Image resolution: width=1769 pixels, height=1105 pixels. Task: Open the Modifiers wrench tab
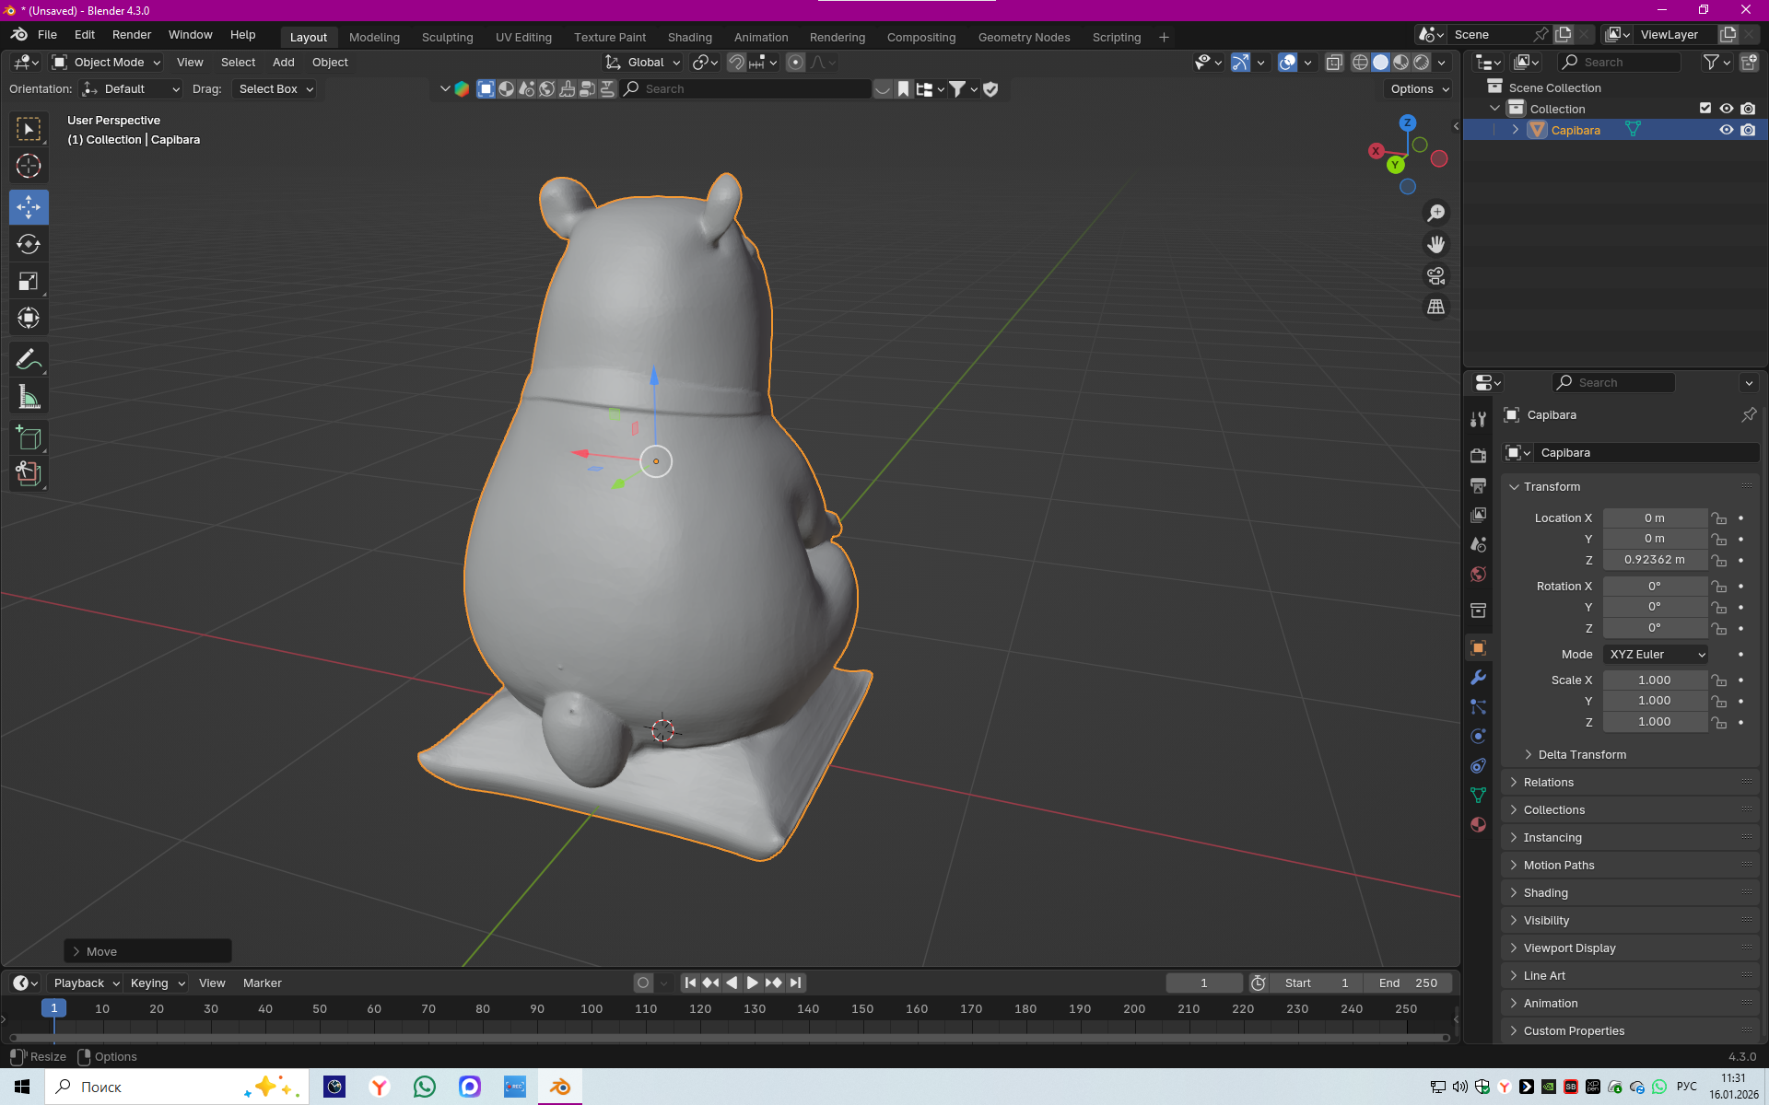coord(1479,677)
